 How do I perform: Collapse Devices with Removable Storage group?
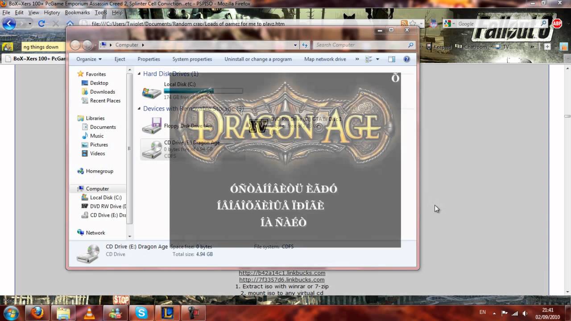pyautogui.click(x=139, y=109)
